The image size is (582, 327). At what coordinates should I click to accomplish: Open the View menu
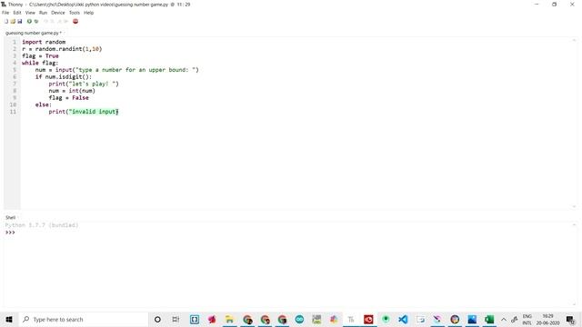tap(30, 13)
